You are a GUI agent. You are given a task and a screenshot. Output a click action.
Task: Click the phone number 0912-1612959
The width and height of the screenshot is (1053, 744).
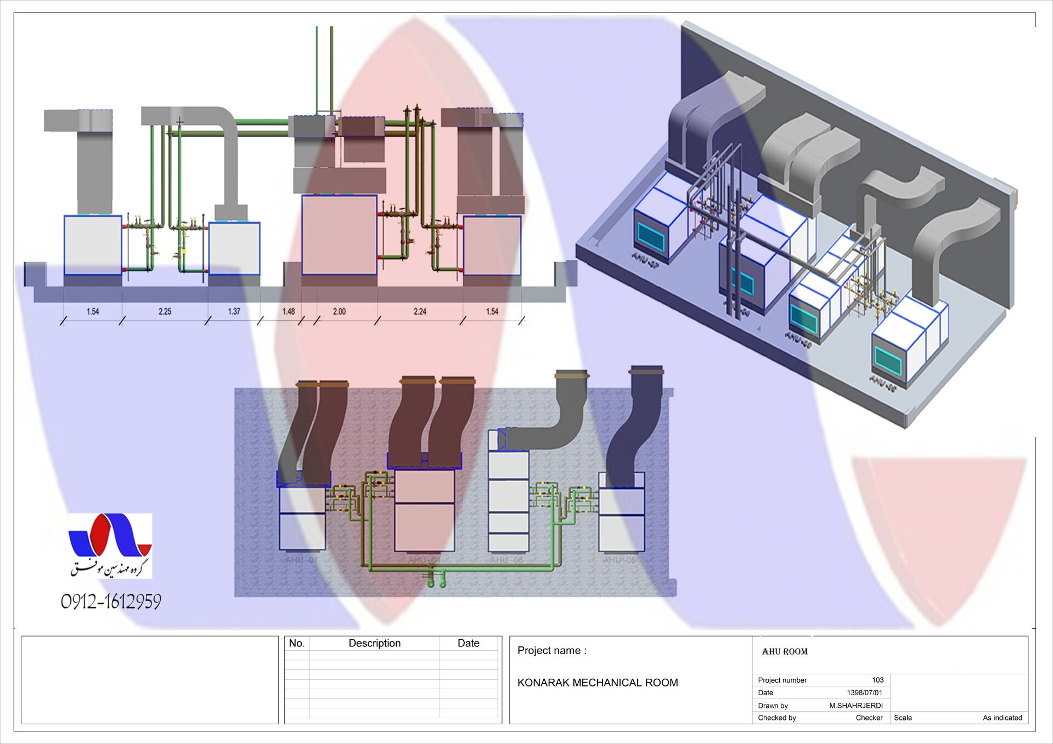coord(111,601)
